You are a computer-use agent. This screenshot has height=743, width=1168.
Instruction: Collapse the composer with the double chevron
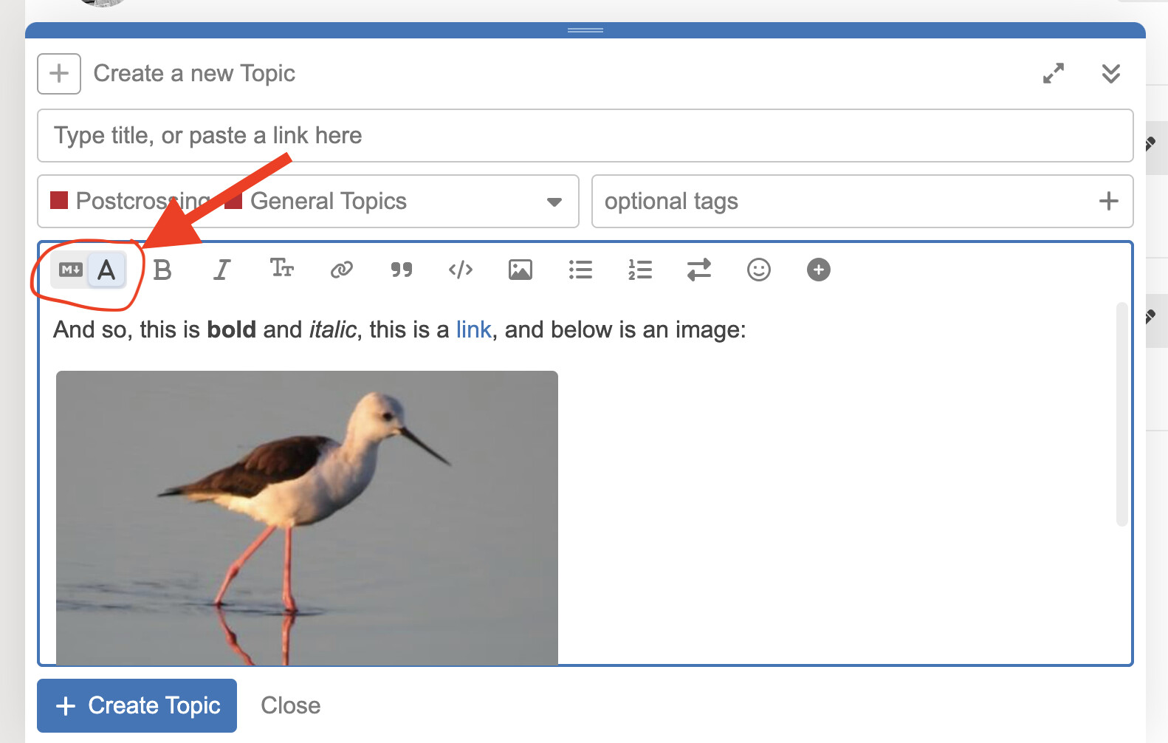pos(1110,74)
